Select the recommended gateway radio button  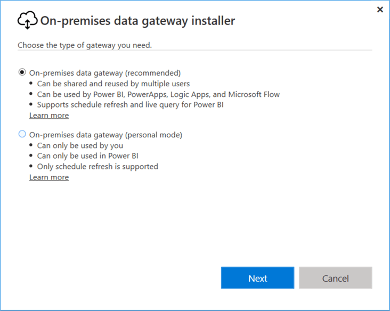coord(22,72)
